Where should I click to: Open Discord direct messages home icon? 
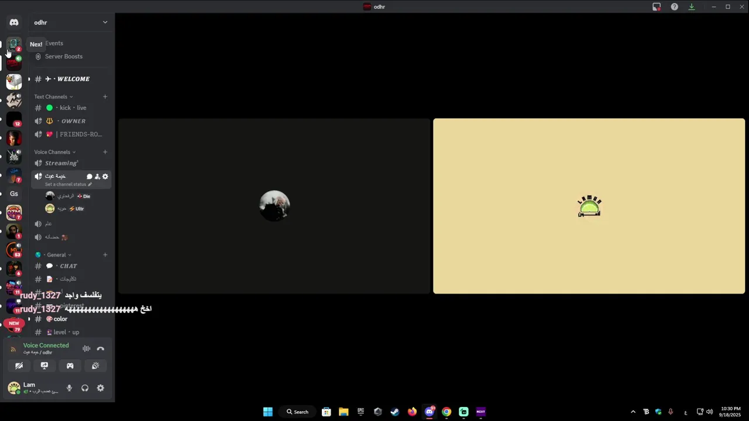[14, 22]
